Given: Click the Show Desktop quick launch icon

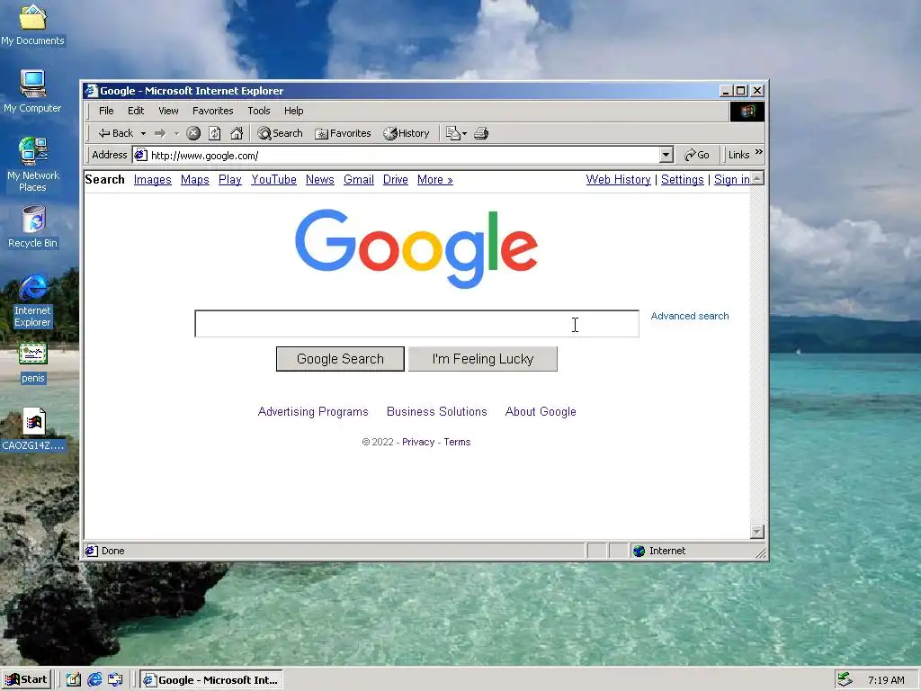Looking at the screenshot, I should (x=74, y=680).
